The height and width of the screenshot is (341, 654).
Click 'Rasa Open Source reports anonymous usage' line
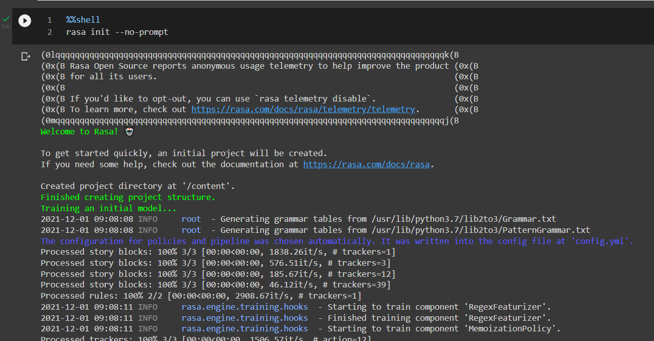coord(259,66)
